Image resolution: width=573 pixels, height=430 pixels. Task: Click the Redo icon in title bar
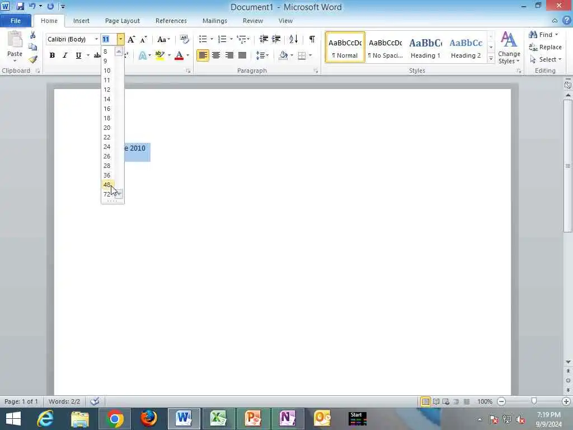(50, 6)
